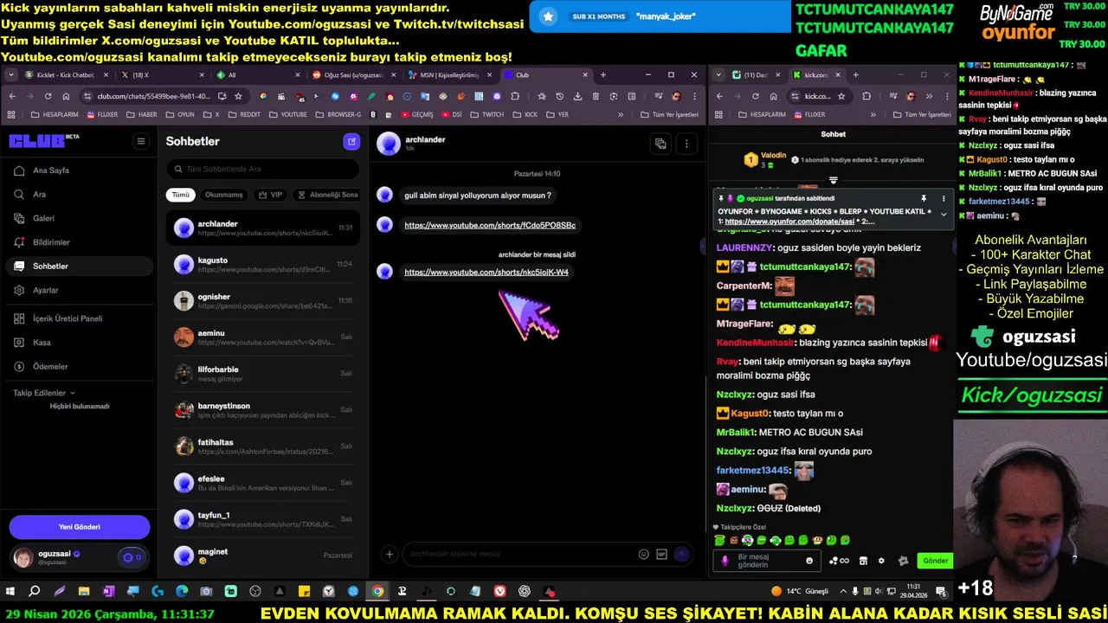Open the fCdo5PO8SBc YouTube shorts link
This screenshot has width=1108, height=623.
(x=490, y=225)
